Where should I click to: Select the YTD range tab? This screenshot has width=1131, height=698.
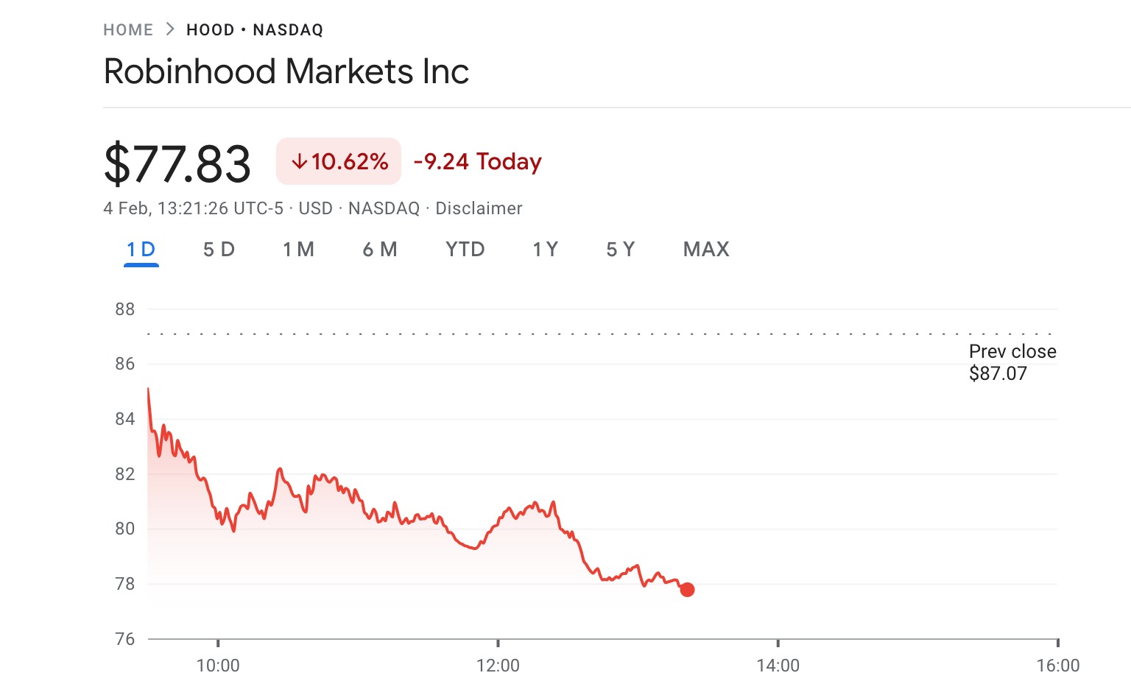pos(465,250)
